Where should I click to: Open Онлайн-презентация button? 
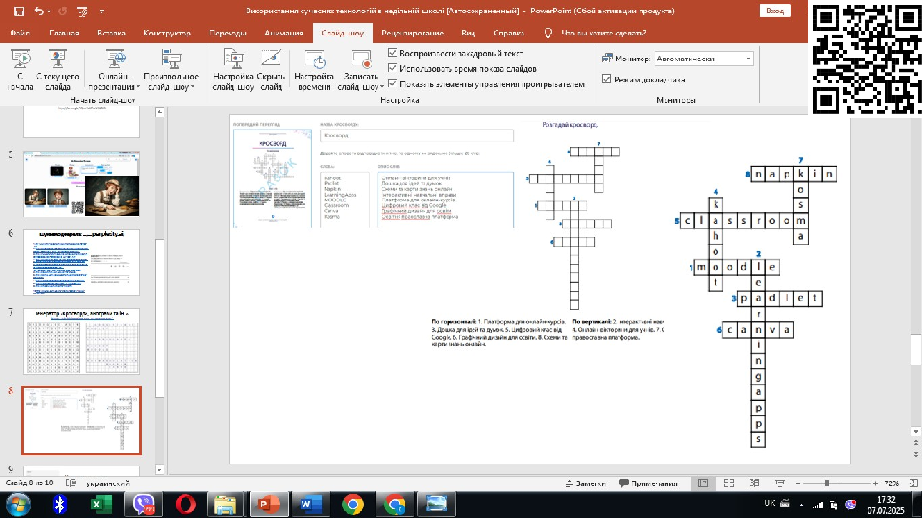coord(114,70)
